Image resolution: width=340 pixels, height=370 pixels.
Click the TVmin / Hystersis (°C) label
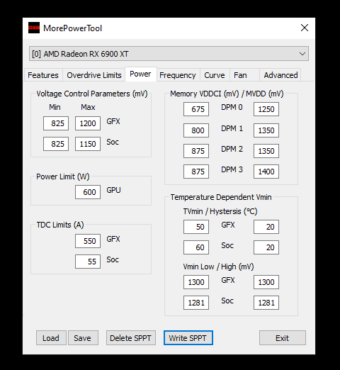[x=220, y=211]
